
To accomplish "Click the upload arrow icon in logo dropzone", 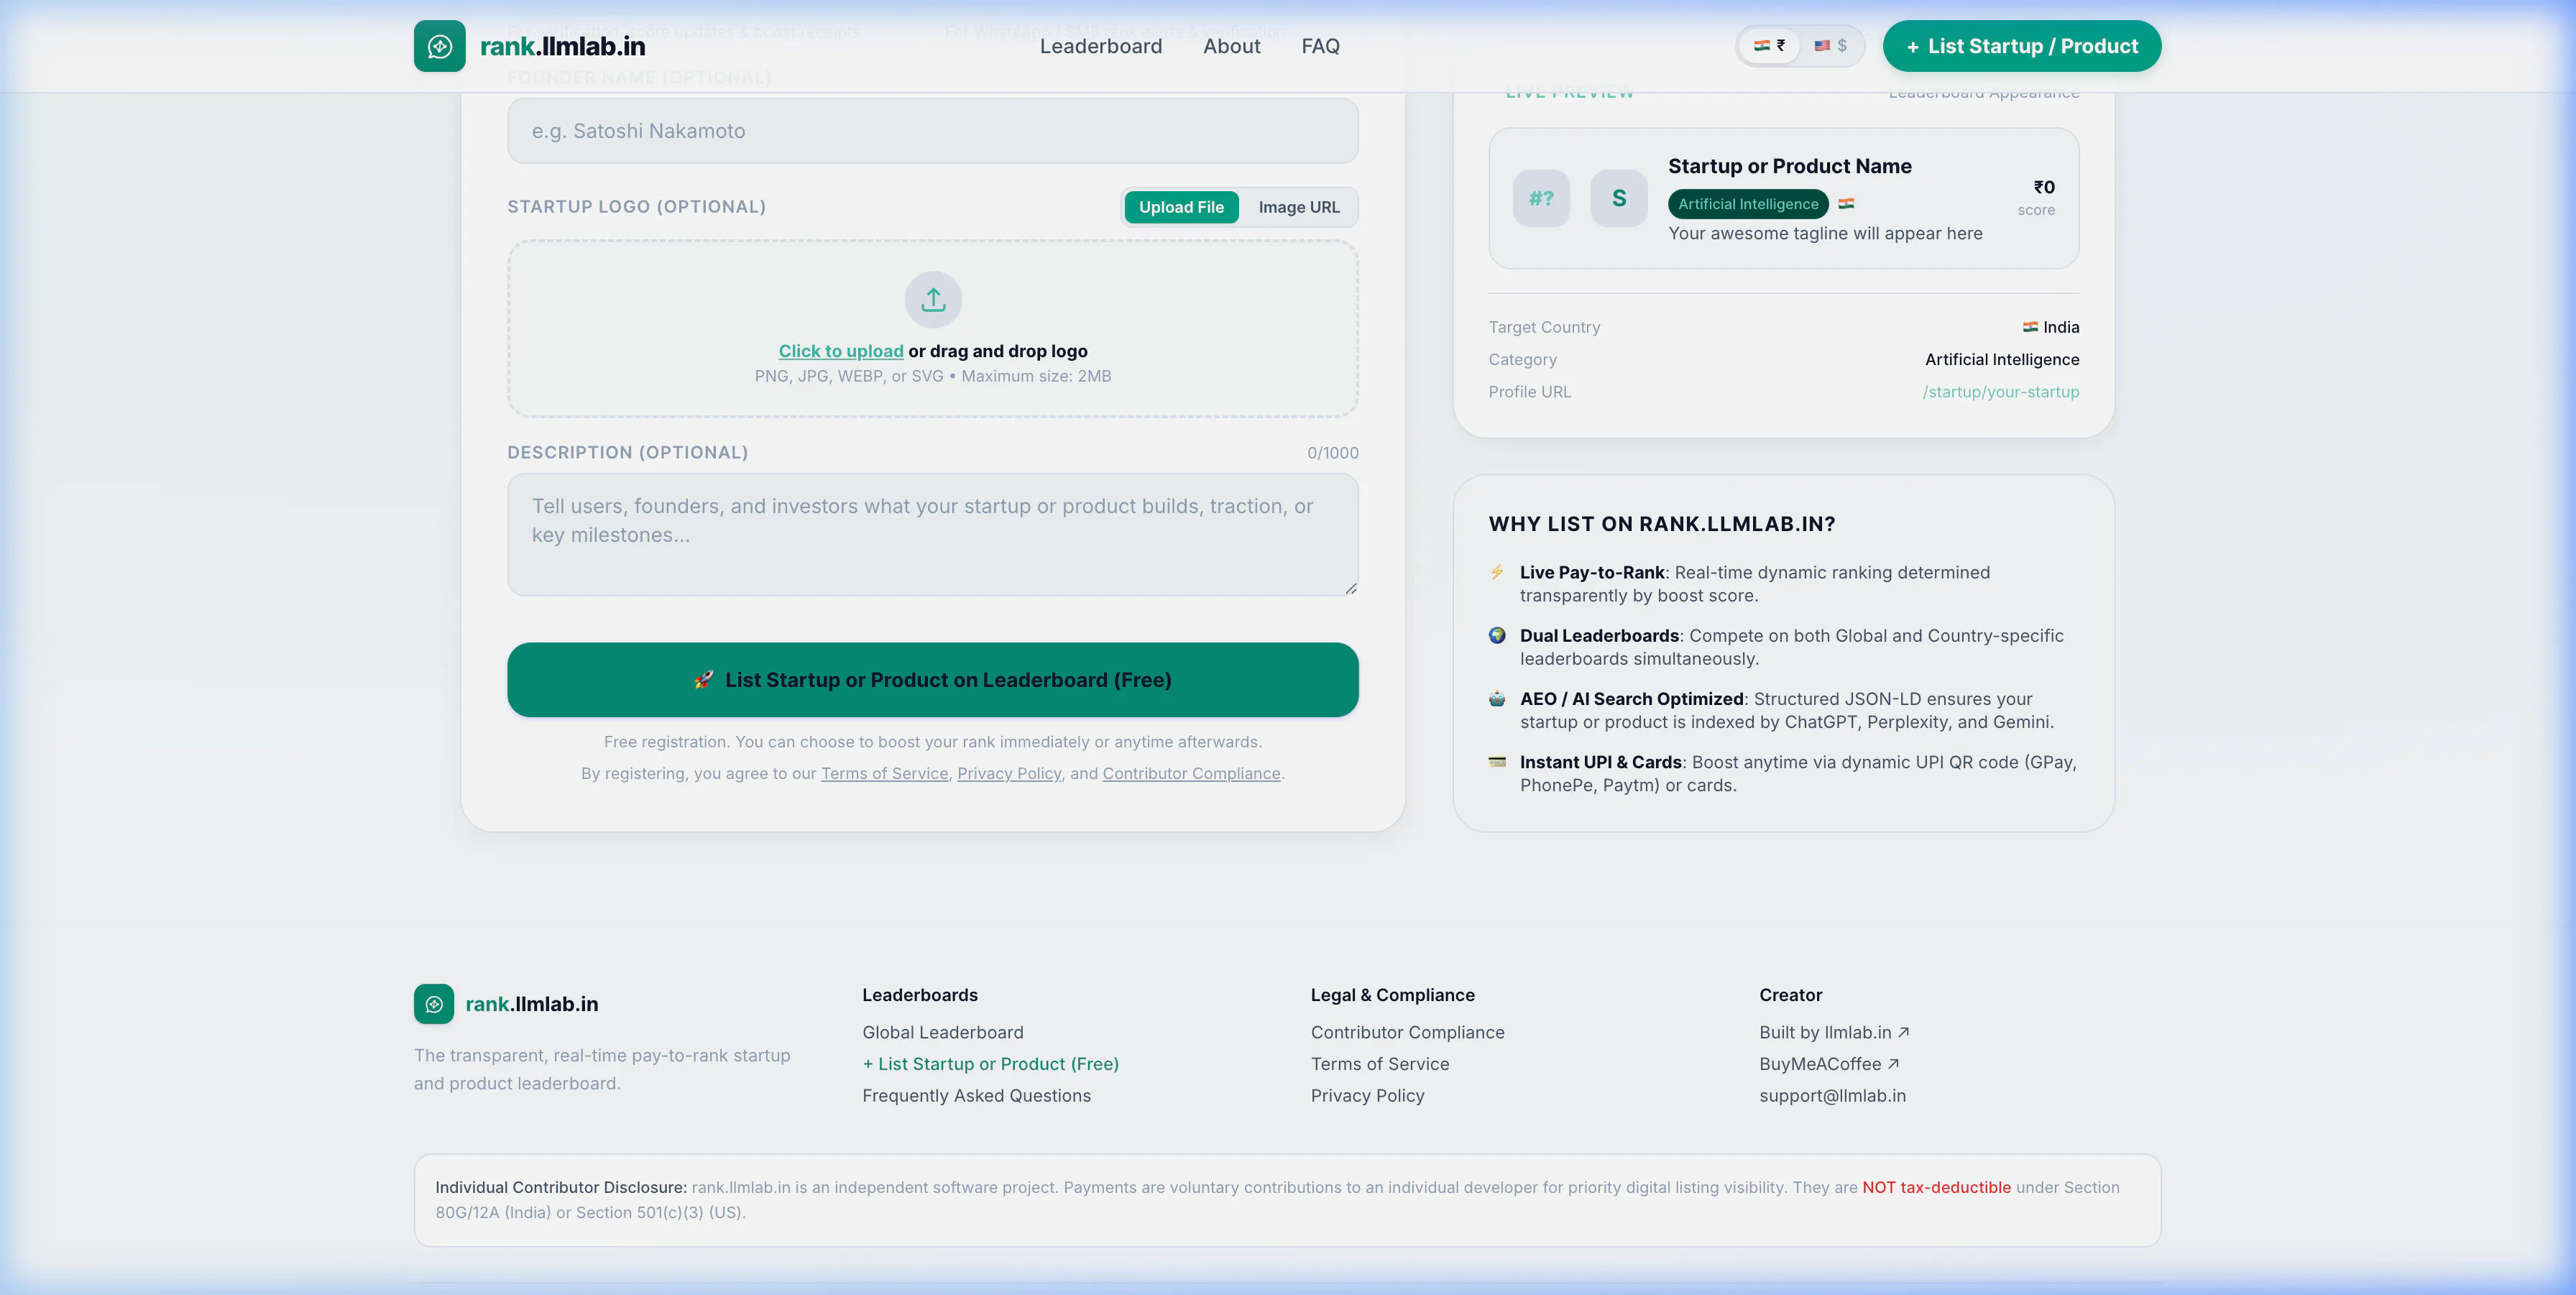I will coord(933,299).
